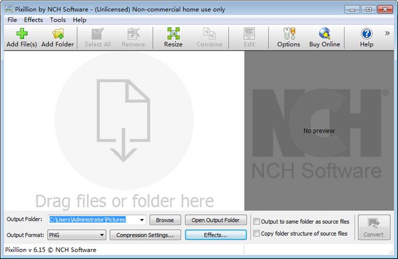The width and height of the screenshot is (398, 259).
Task: Click the Pixillion app icon in title bar
Action: [x=9, y=9]
